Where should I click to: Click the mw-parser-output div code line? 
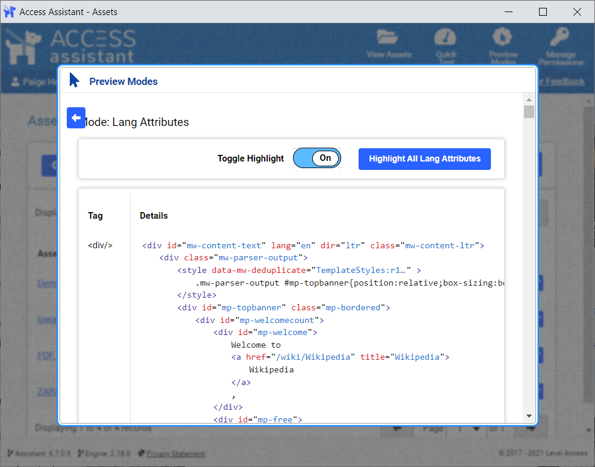233,258
